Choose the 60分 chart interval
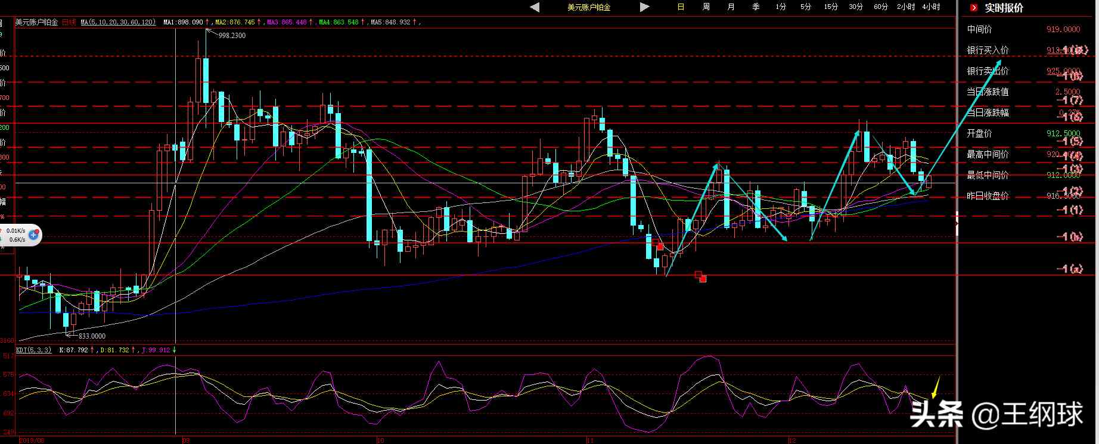This screenshot has width=1099, height=444. pos(880,7)
